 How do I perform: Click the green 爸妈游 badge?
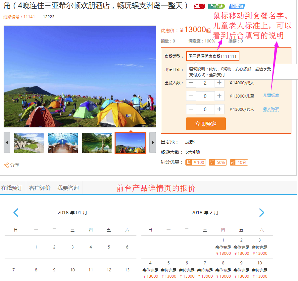[x=216, y=6]
